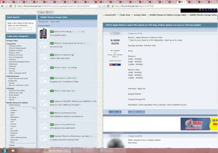Open the Notebooks category under Computers
Screen dimensions: 218x153
13,64
